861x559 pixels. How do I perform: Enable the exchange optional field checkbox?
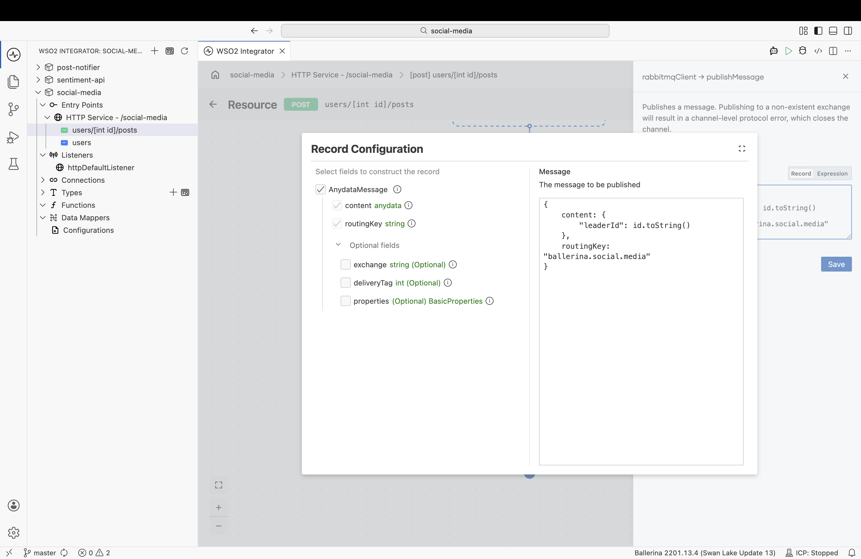[x=345, y=265]
